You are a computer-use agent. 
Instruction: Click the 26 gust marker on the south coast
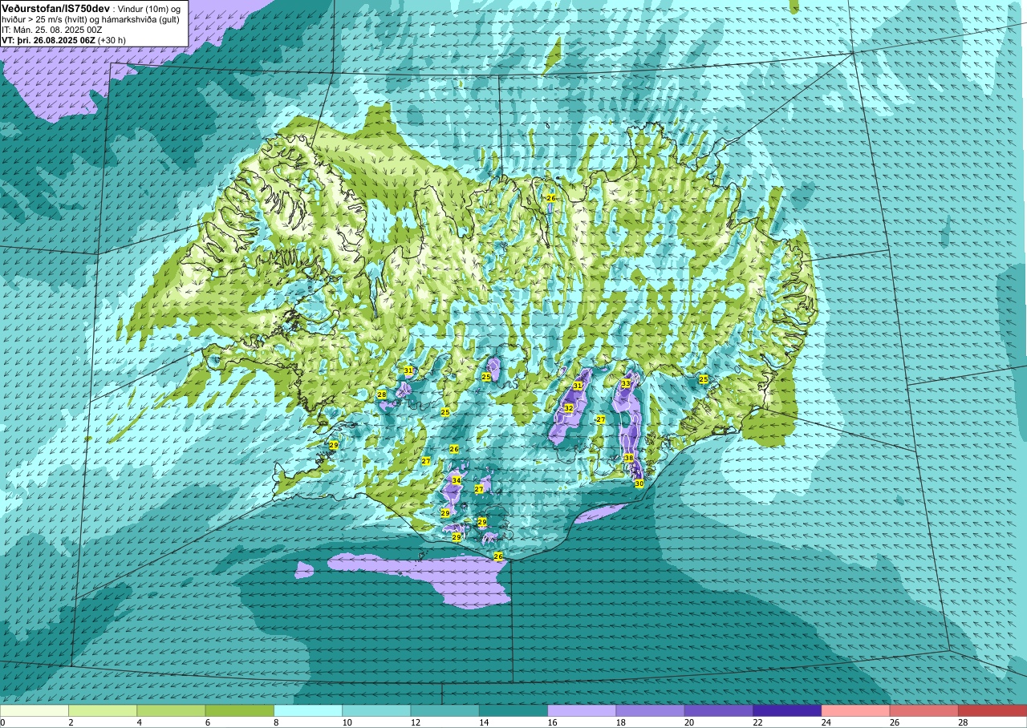[498, 556]
